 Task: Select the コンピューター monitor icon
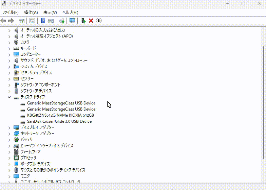point(16,54)
